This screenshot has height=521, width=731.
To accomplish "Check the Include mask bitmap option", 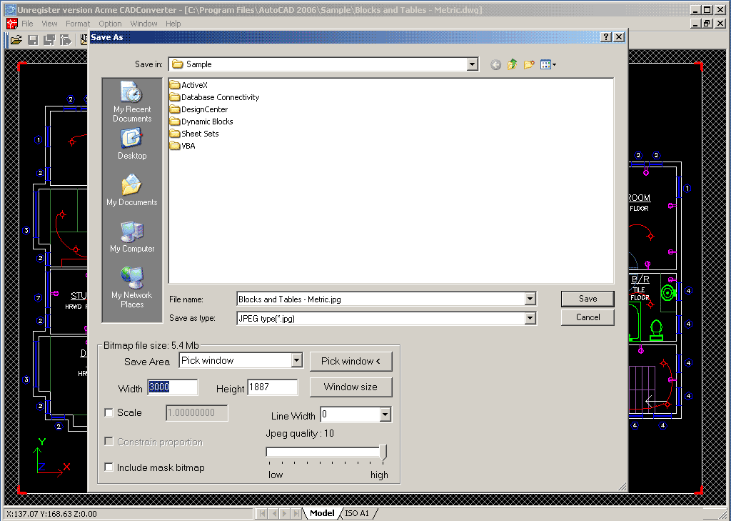I will click(x=109, y=467).
